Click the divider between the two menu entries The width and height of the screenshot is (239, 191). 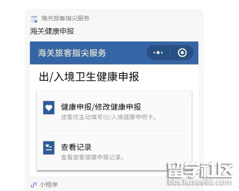coord(114,130)
